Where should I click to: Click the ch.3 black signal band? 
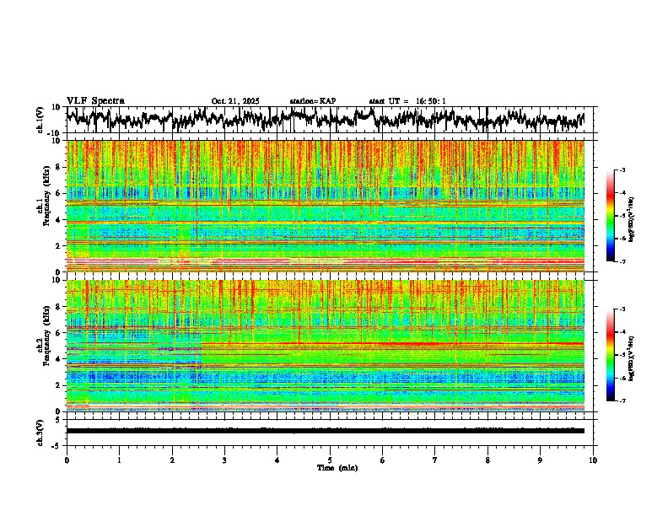(326, 431)
